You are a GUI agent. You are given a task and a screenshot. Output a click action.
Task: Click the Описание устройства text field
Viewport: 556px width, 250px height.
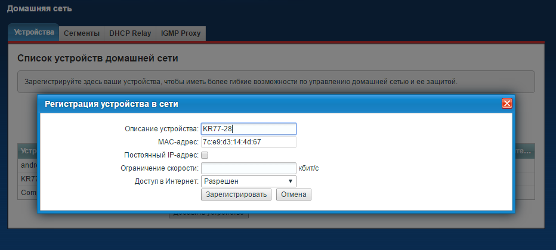click(x=248, y=129)
